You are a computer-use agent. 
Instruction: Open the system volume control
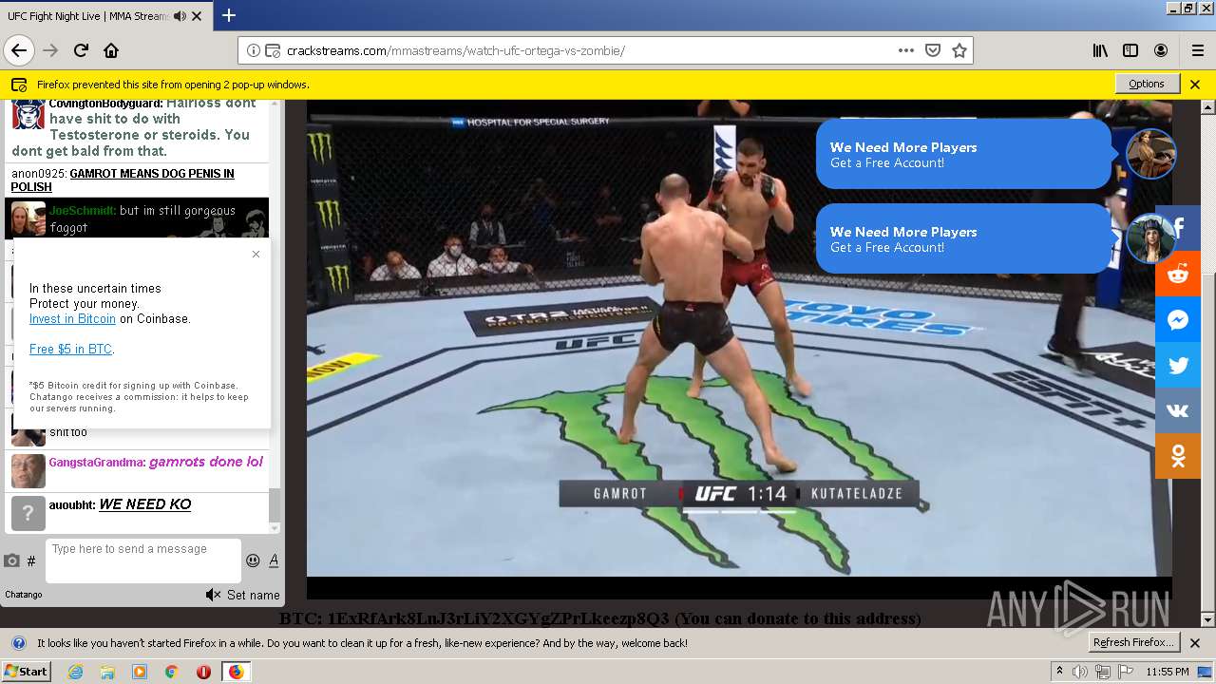tap(1080, 672)
